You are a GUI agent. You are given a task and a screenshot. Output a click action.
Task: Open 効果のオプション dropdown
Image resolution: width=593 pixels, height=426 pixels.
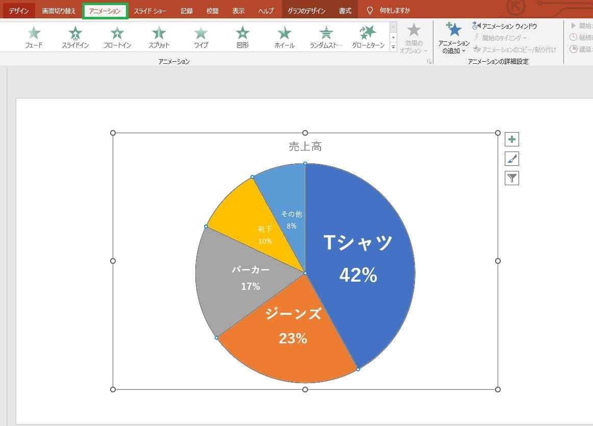(x=414, y=39)
